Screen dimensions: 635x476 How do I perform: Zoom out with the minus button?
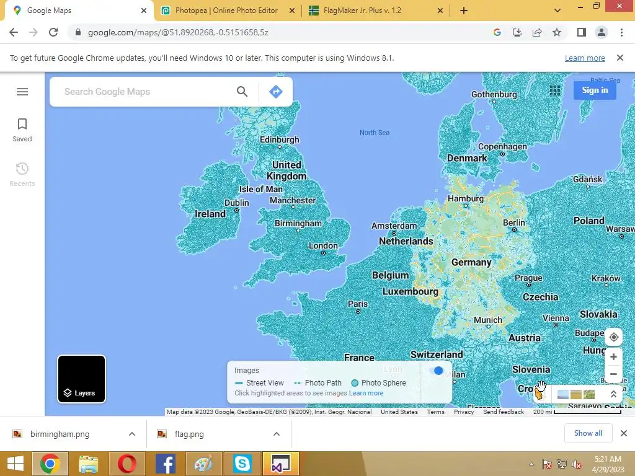point(613,374)
